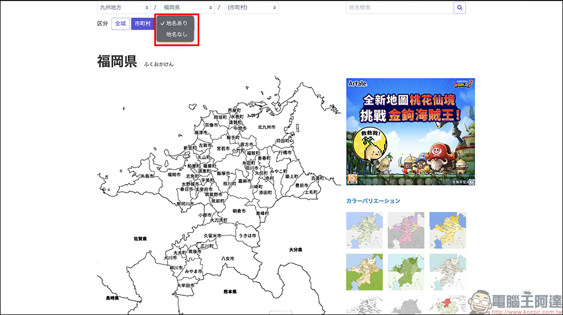Choose 地名なし in the dropdown menu
The height and width of the screenshot is (315, 563).
pos(176,34)
